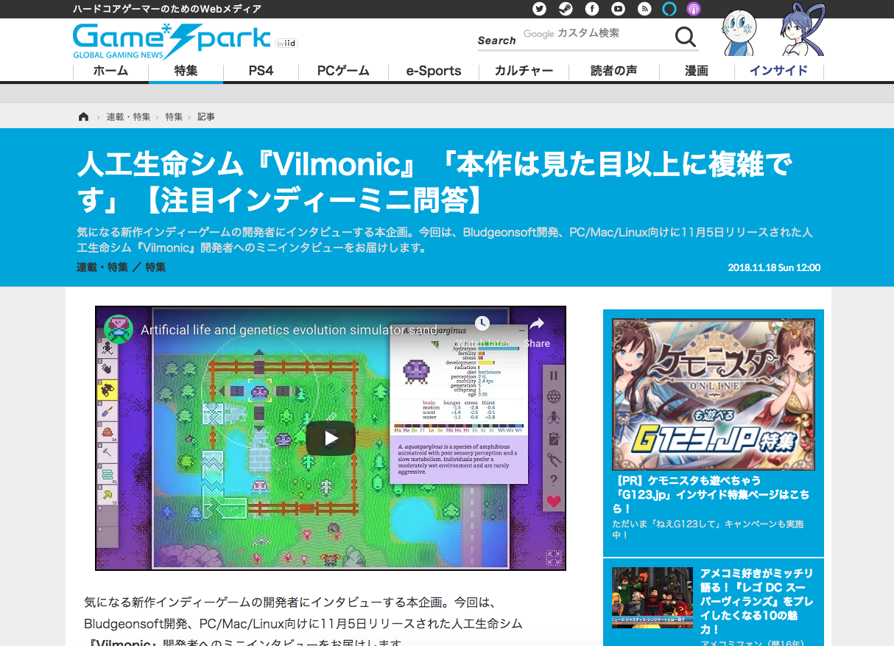Click the LEGO DC Super-Villains article thumbnail
The image size is (894, 646).
tap(652, 597)
